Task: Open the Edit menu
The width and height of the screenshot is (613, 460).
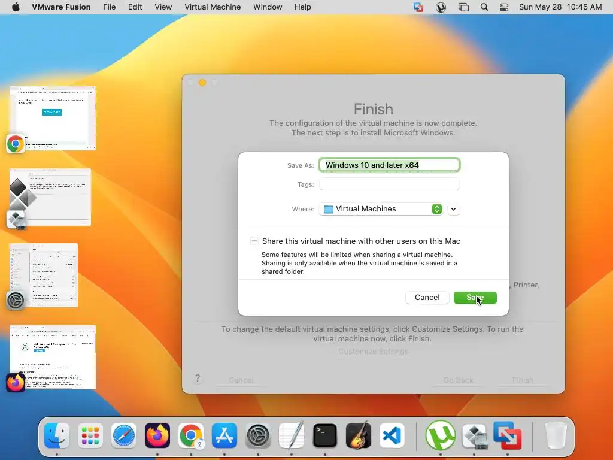Action: [x=135, y=7]
